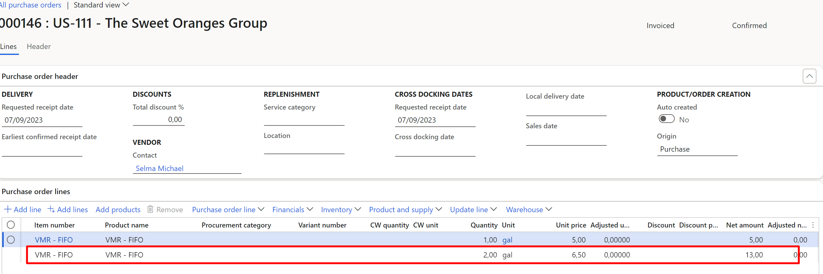Expand the Standard view dropdown

tap(101, 5)
